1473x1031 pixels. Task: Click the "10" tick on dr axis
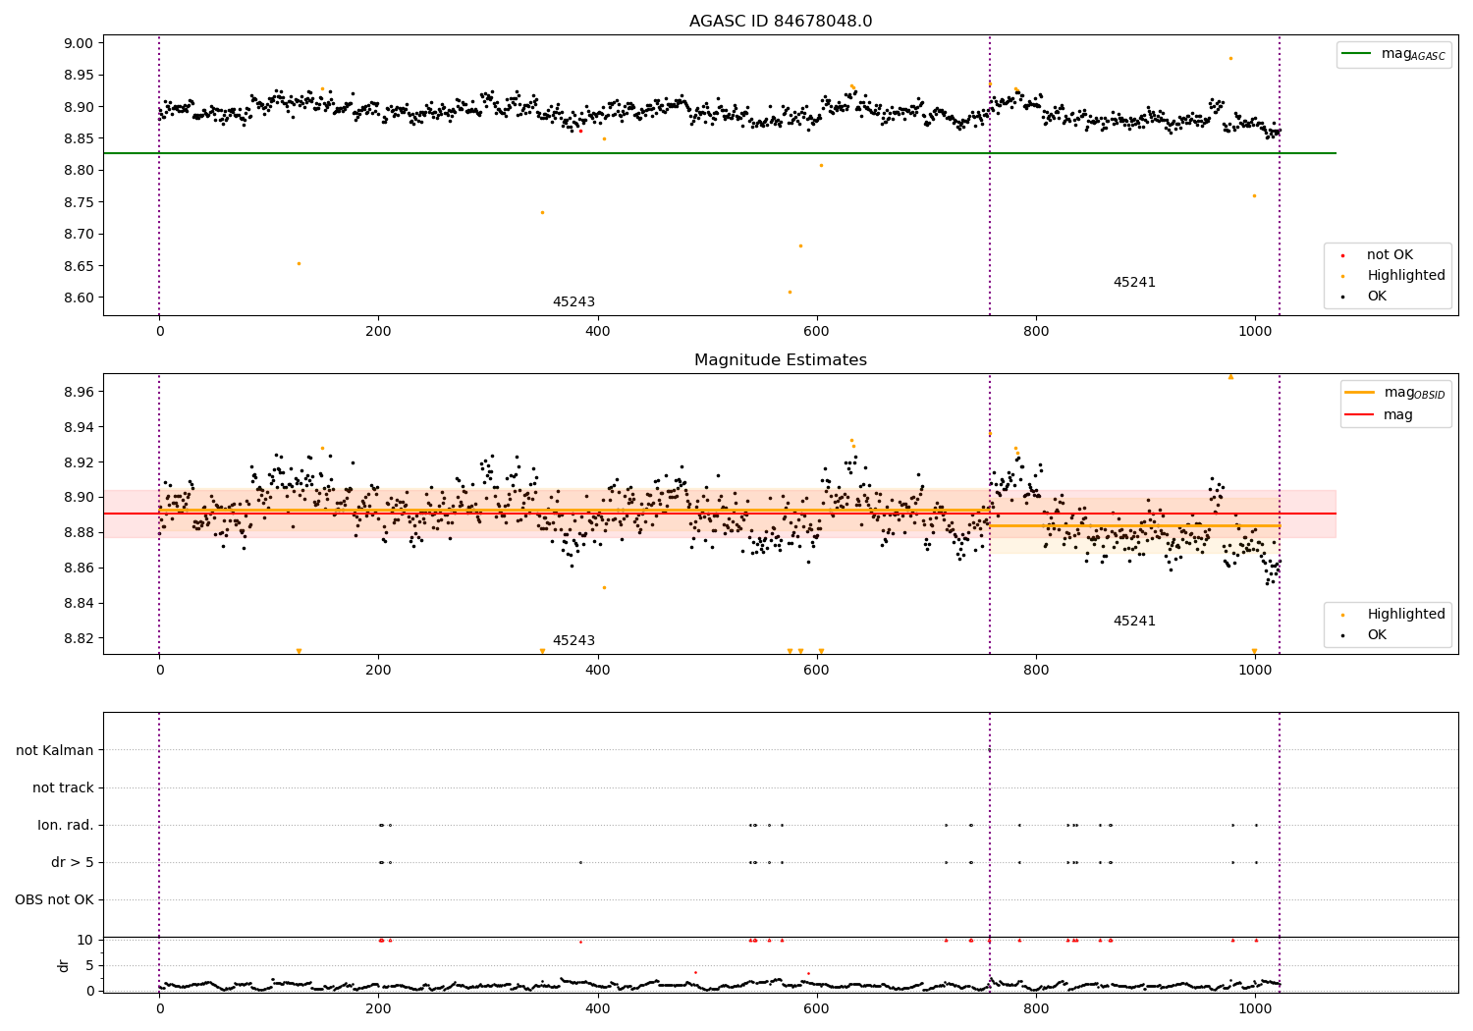pos(85,940)
